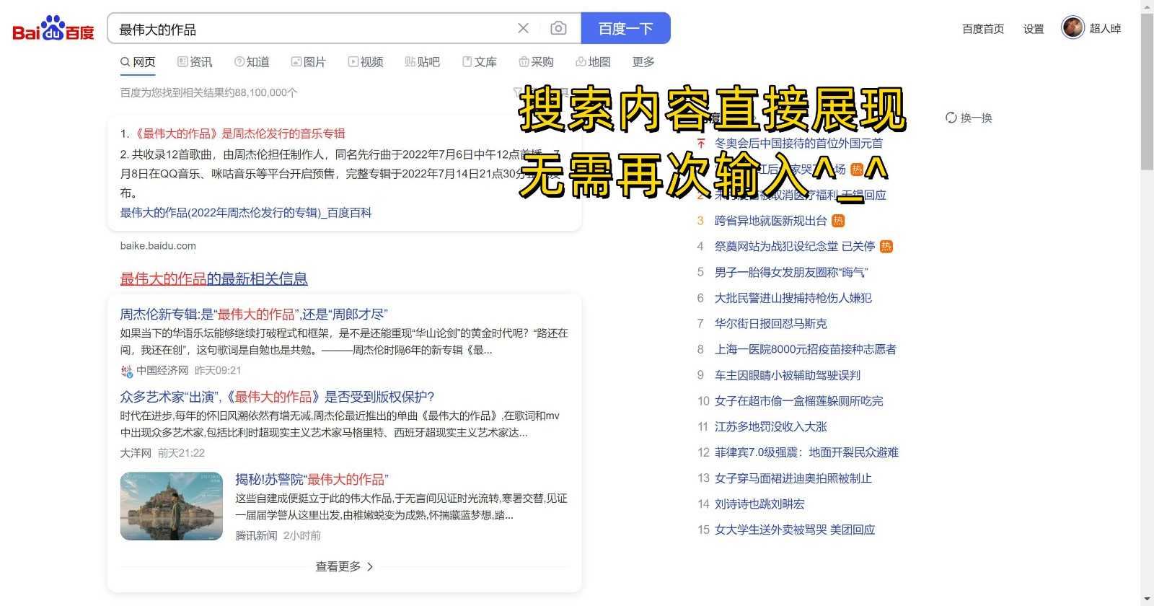
Task: Select the 采购 tab
Action: (536, 62)
